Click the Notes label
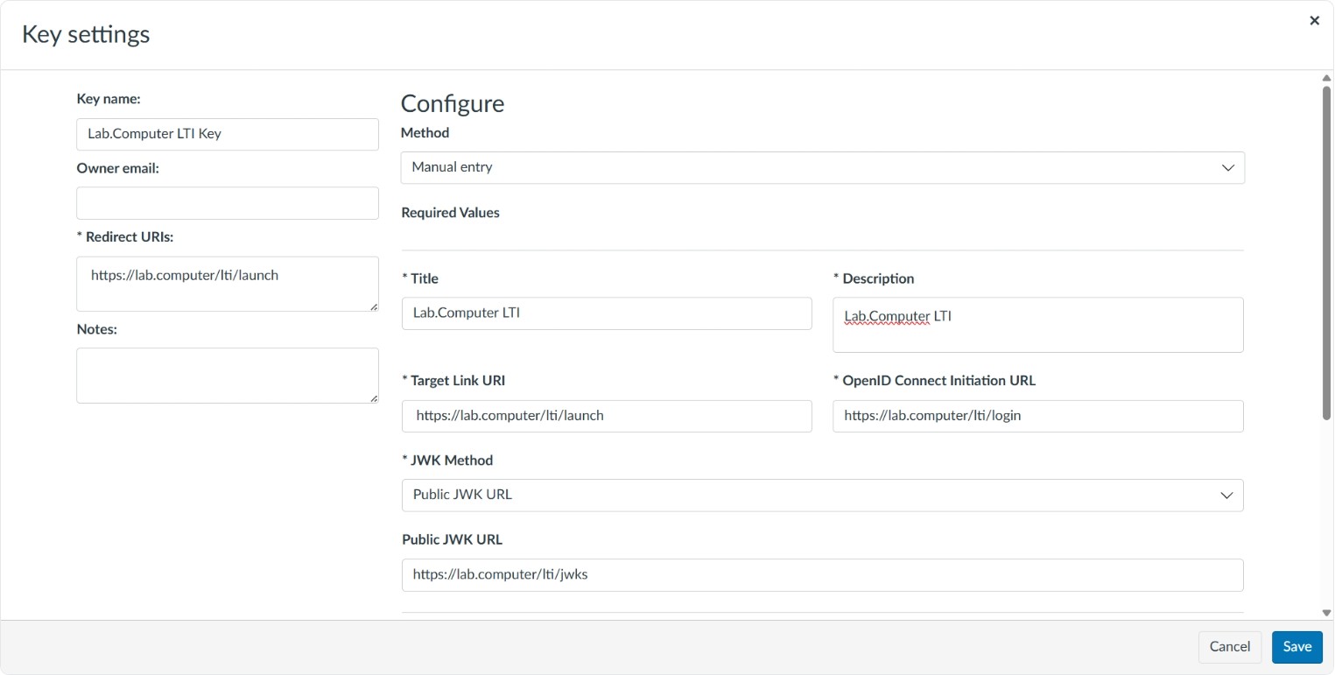1335x675 pixels. coord(97,329)
